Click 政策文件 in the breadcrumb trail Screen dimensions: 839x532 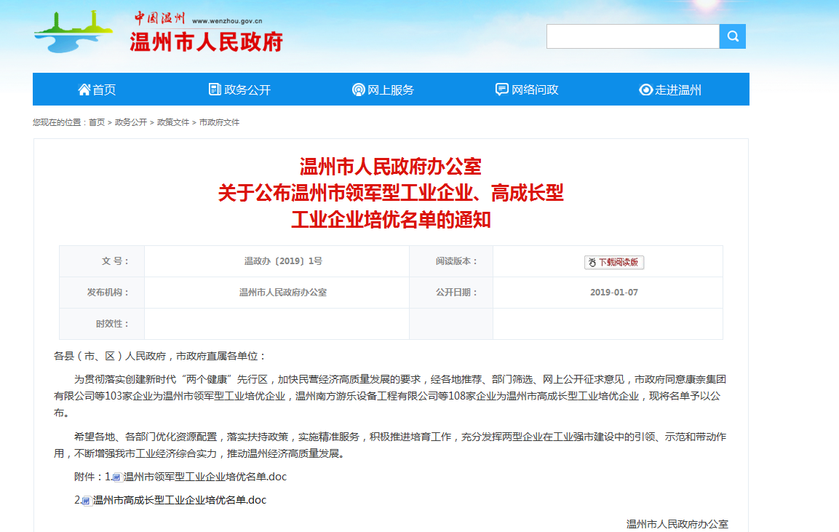[173, 122]
